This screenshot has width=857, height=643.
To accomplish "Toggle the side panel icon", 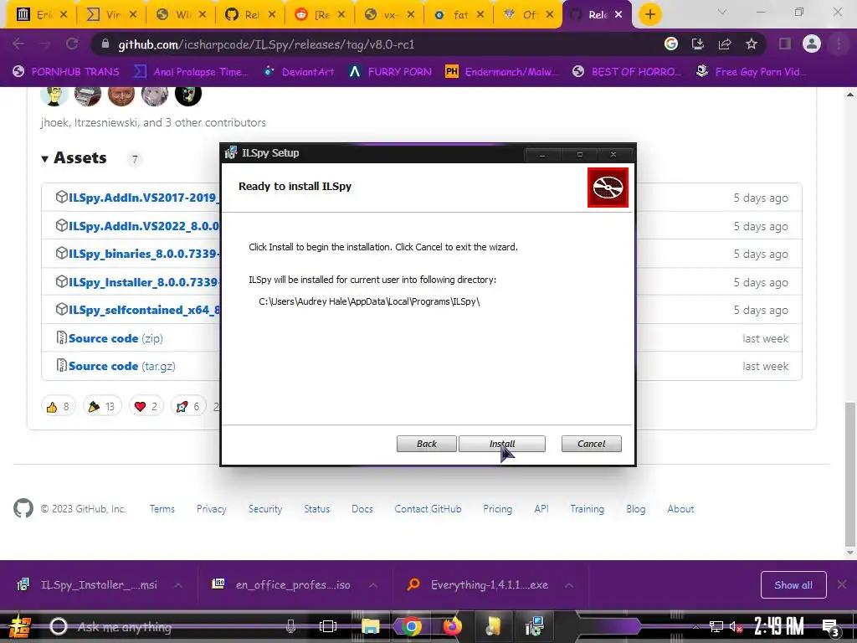I will tap(785, 44).
